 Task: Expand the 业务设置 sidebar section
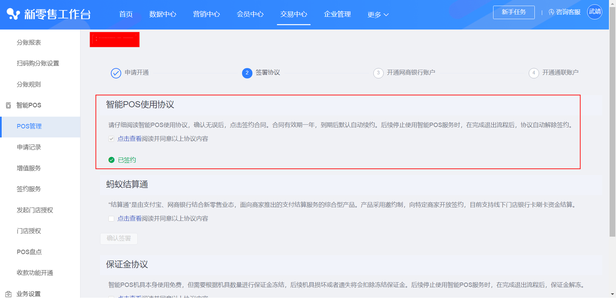[29, 294]
